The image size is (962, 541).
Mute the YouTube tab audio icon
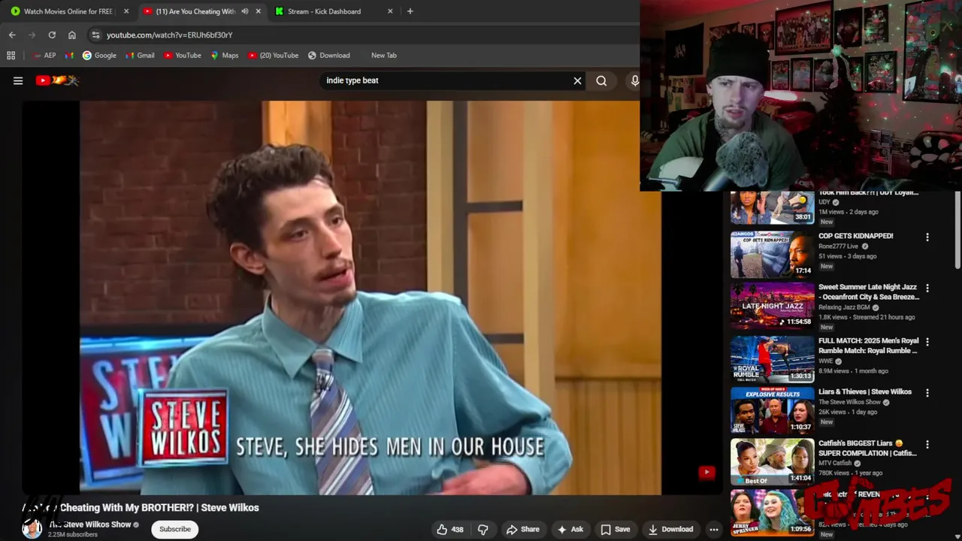244,11
